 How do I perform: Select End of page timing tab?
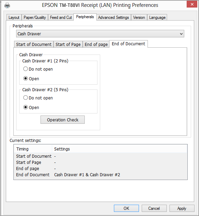pyautogui.click(x=96, y=44)
